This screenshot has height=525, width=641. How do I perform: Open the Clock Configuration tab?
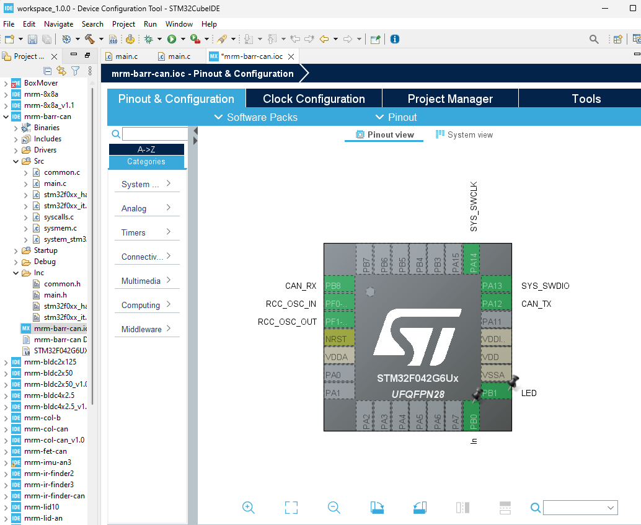click(314, 99)
